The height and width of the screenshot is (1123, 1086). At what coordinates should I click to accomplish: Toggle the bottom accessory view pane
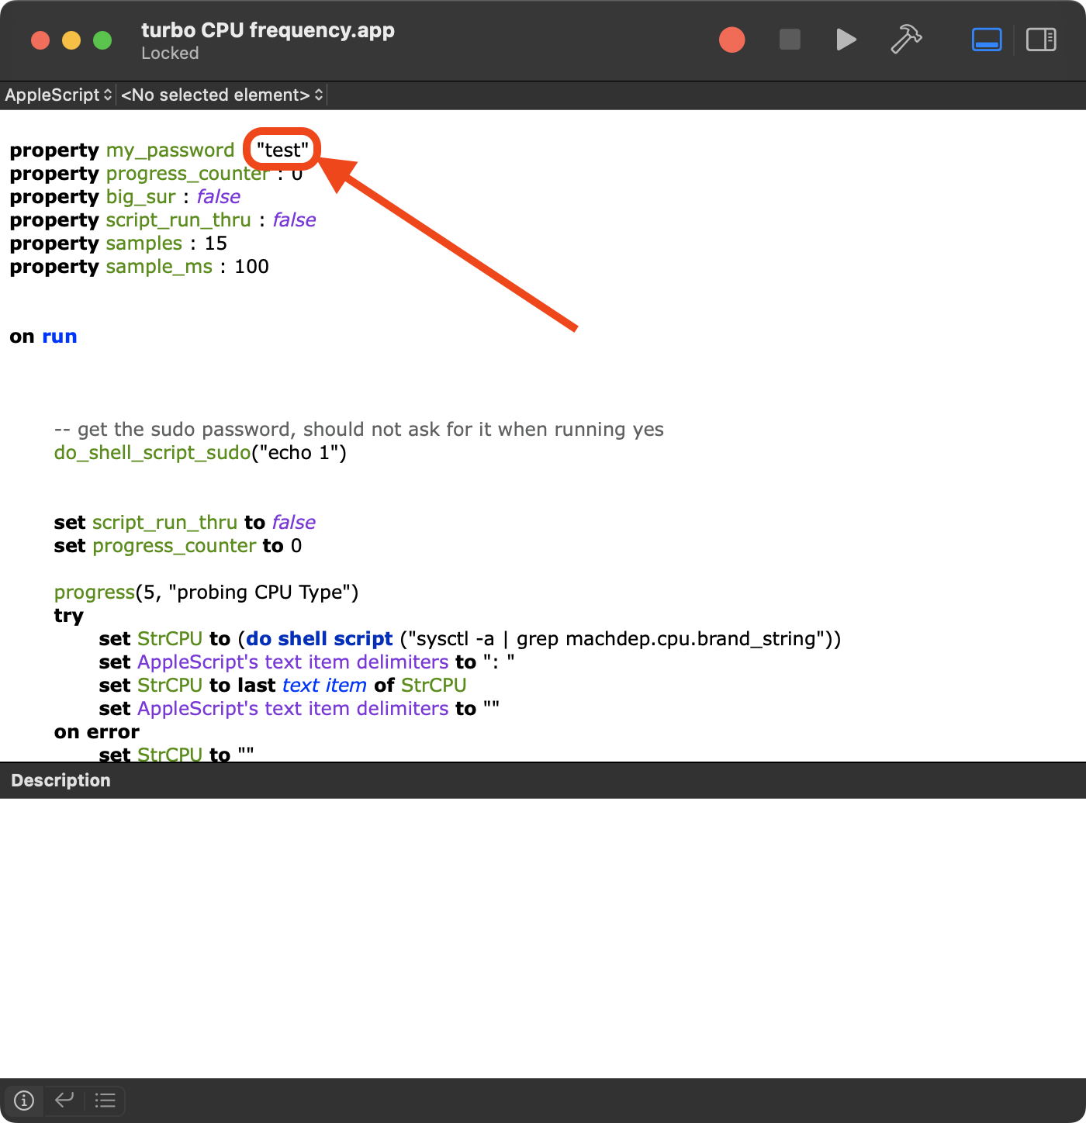pos(987,40)
